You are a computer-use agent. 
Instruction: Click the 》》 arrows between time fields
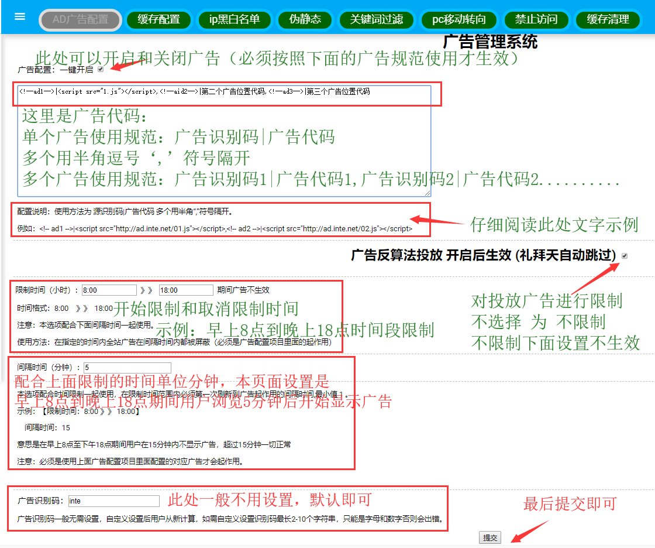147,290
